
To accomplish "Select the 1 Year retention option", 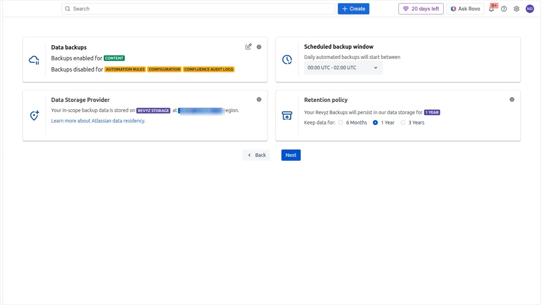I will [x=375, y=122].
